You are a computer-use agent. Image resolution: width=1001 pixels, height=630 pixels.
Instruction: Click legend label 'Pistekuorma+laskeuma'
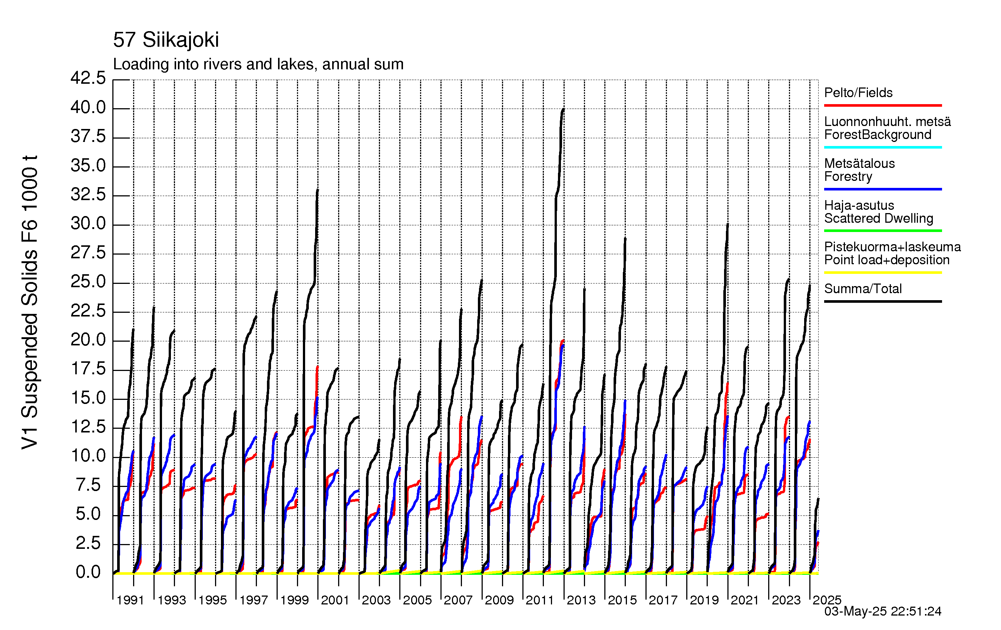(x=892, y=247)
